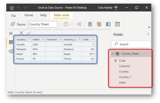
Task: Click the Code value 60
Action: click(x=88, y=49)
